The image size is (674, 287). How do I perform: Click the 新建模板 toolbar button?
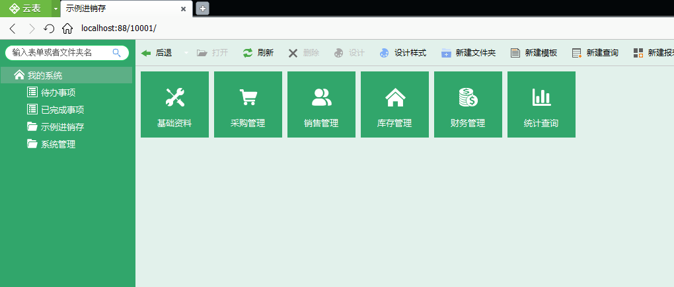pyautogui.click(x=534, y=53)
